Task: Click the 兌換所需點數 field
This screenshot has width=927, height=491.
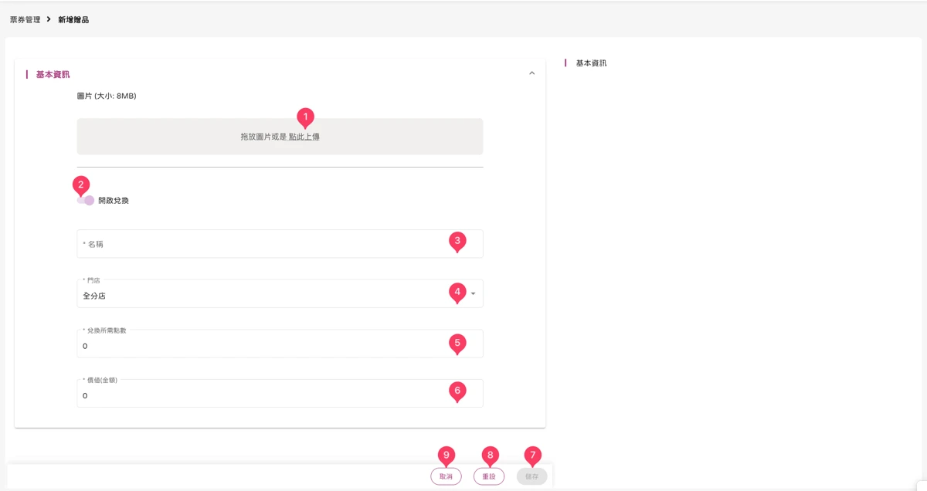Action: [x=280, y=344]
